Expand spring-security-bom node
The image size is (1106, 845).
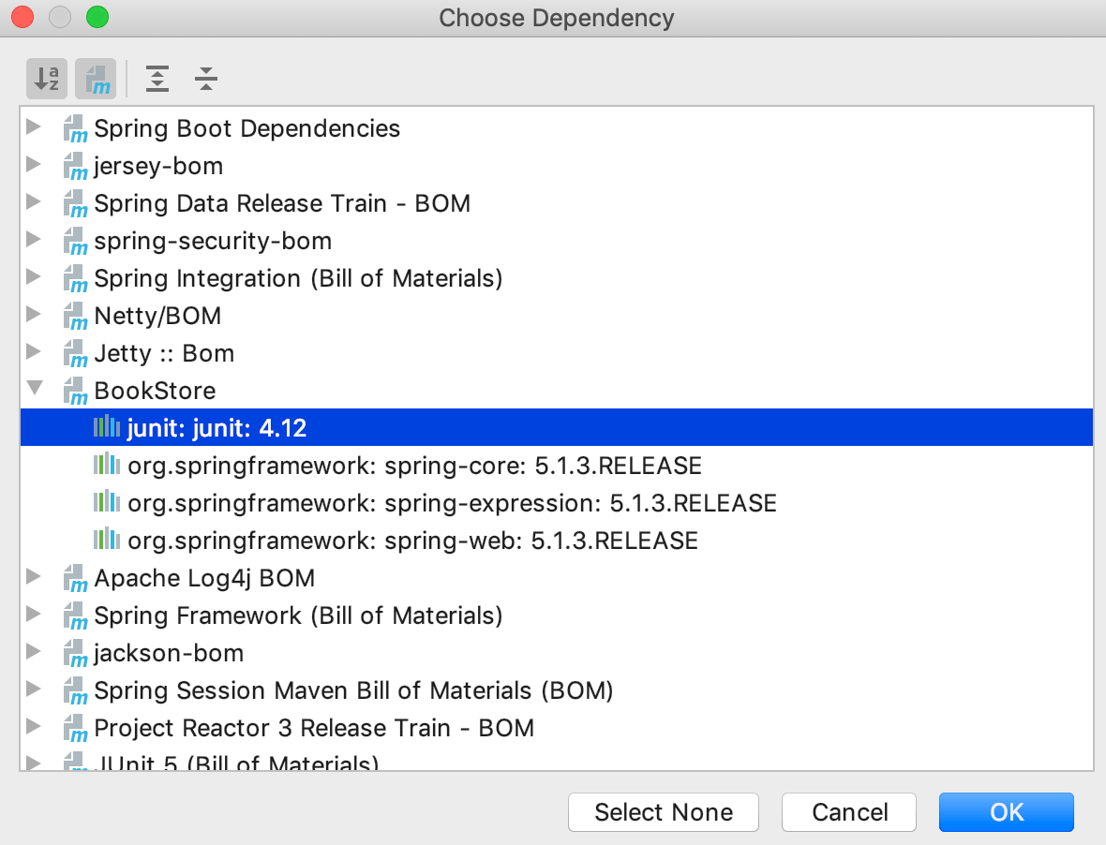(x=33, y=240)
